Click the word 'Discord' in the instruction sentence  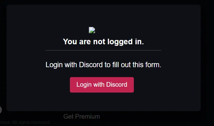pyautogui.click(x=91, y=65)
